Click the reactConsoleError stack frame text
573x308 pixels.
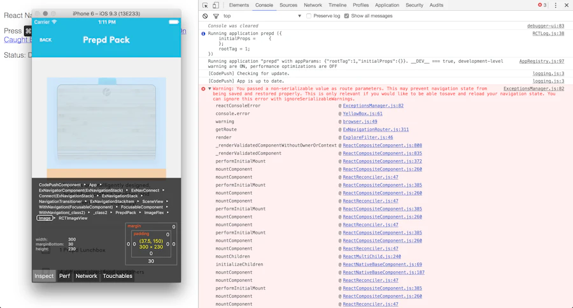pos(238,105)
